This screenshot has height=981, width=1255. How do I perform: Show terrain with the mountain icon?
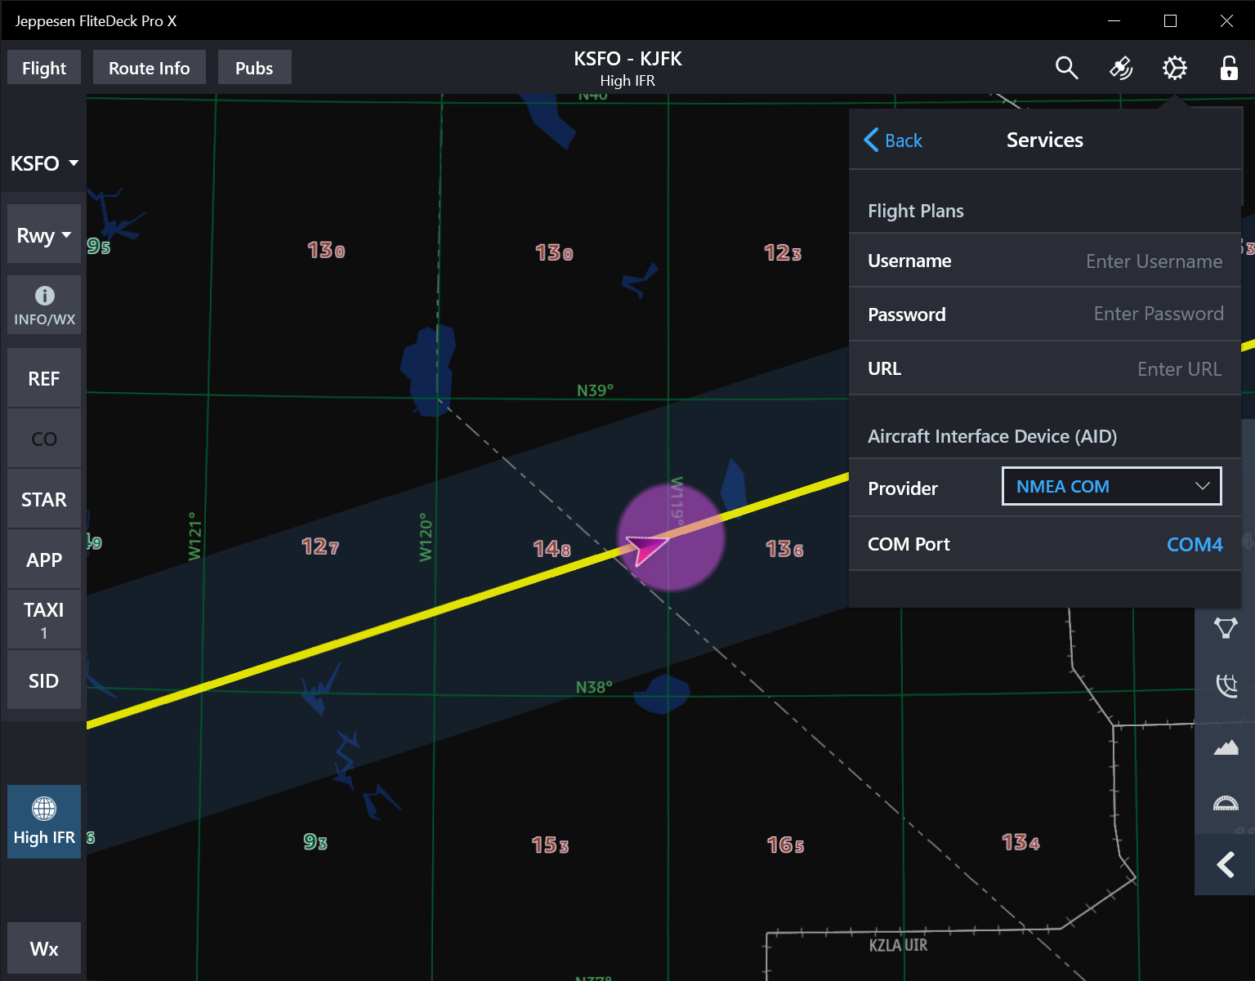click(x=1226, y=747)
